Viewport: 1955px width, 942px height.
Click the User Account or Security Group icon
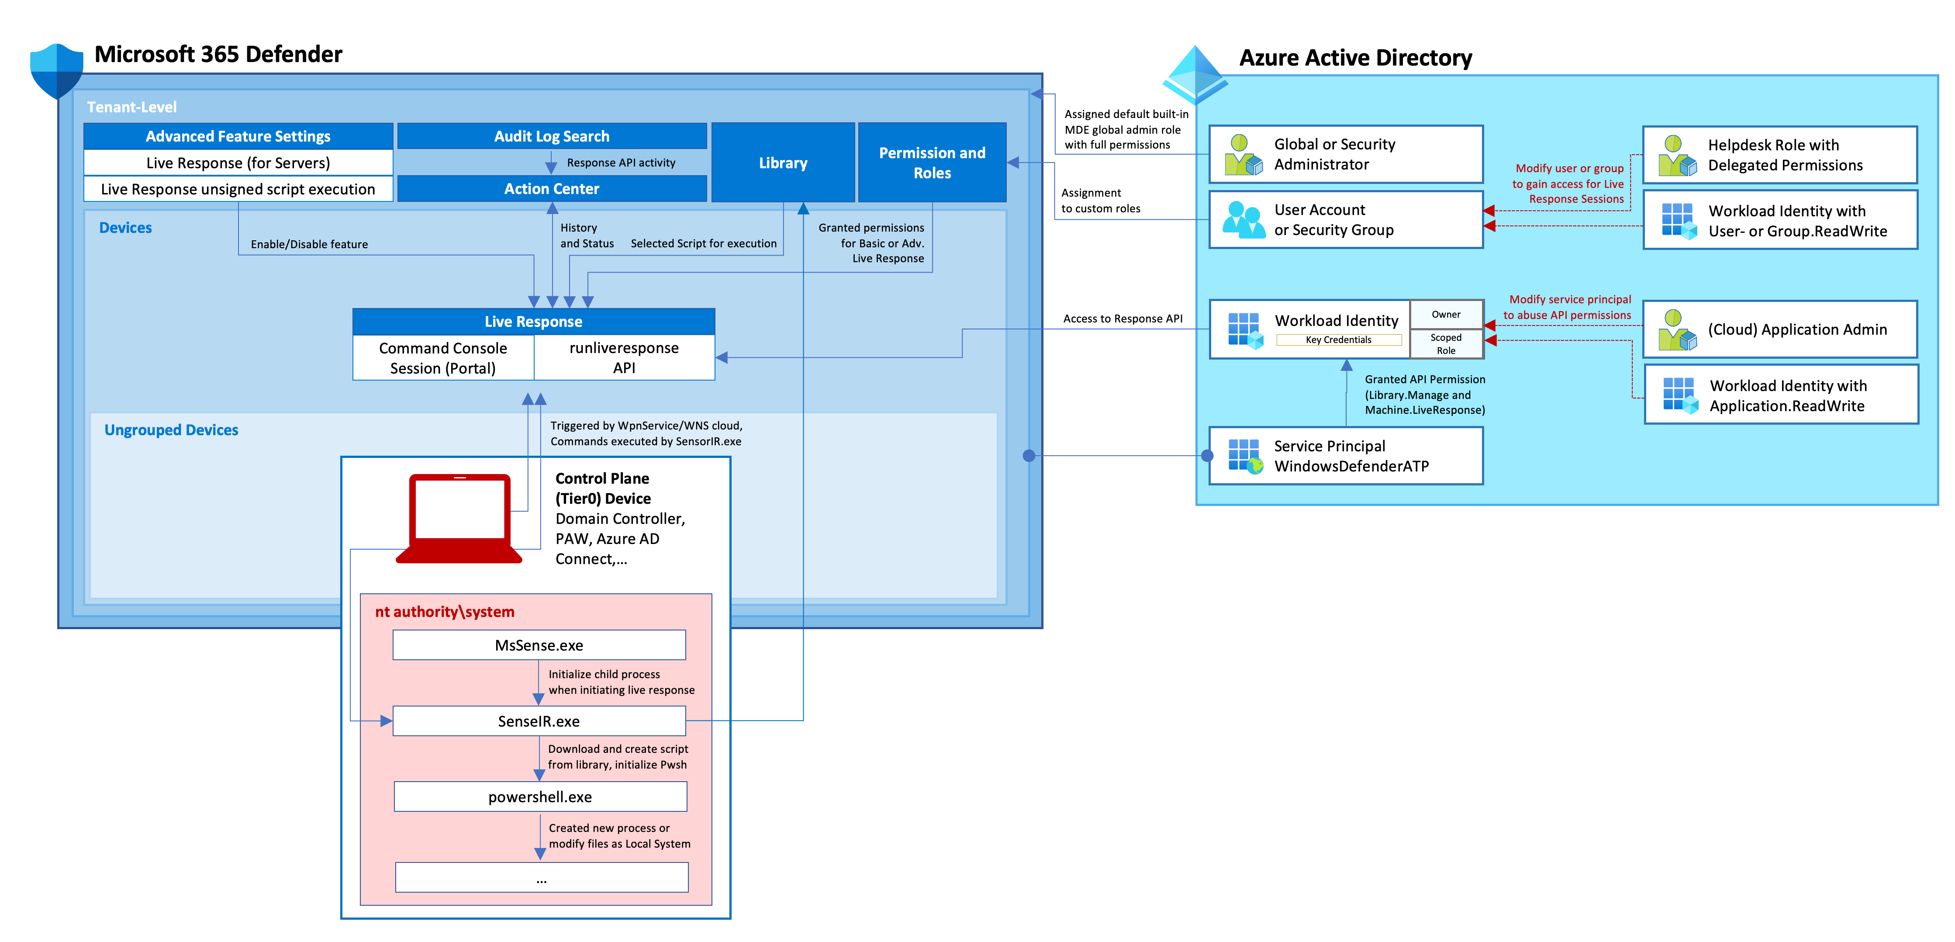(x=1243, y=220)
